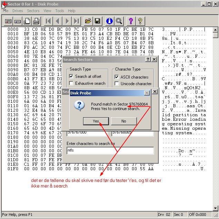Click the 'Found match in Sector 976768064' text
The height and width of the screenshot is (219, 219).
click(119, 104)
